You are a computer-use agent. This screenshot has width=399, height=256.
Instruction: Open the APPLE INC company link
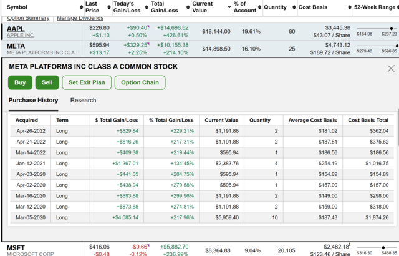click(x=20, y=36)
